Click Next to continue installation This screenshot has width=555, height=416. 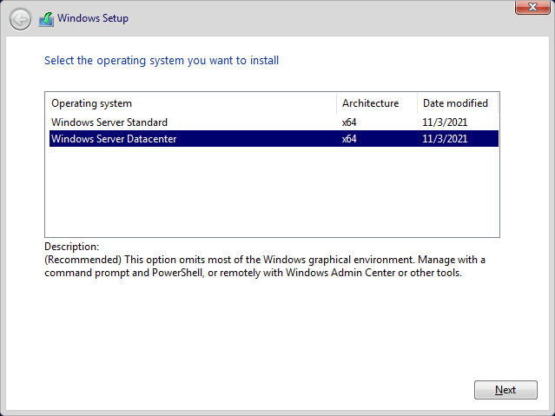coord(505,390)
